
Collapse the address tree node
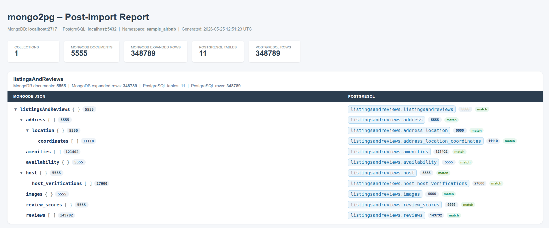coord(21,120)
